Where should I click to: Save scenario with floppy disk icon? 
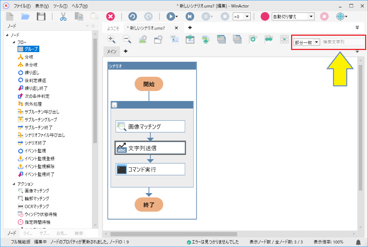[x=41, y=17]
